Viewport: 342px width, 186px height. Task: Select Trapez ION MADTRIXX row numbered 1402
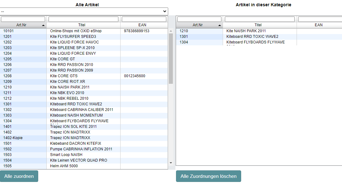pos(84,132)
